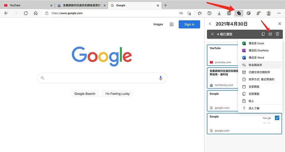The width and height of the screenshot is (285, 152).
Task: Choose 排序方式: 最近用過的 option
Action: (x=260, y=79)
